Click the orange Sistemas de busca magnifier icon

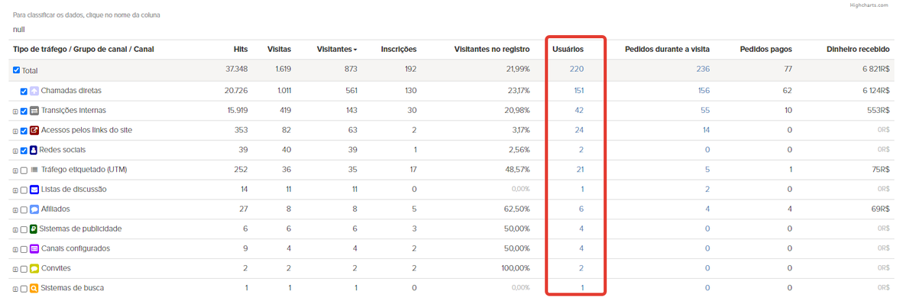[34, 288]
